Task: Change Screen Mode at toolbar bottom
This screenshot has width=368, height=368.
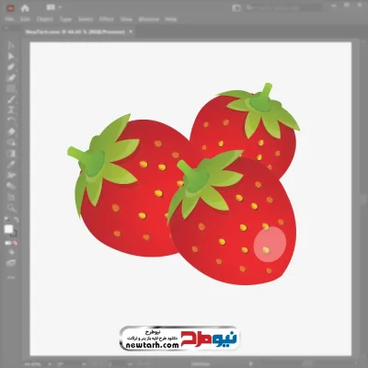Action: tap(11, 263)
